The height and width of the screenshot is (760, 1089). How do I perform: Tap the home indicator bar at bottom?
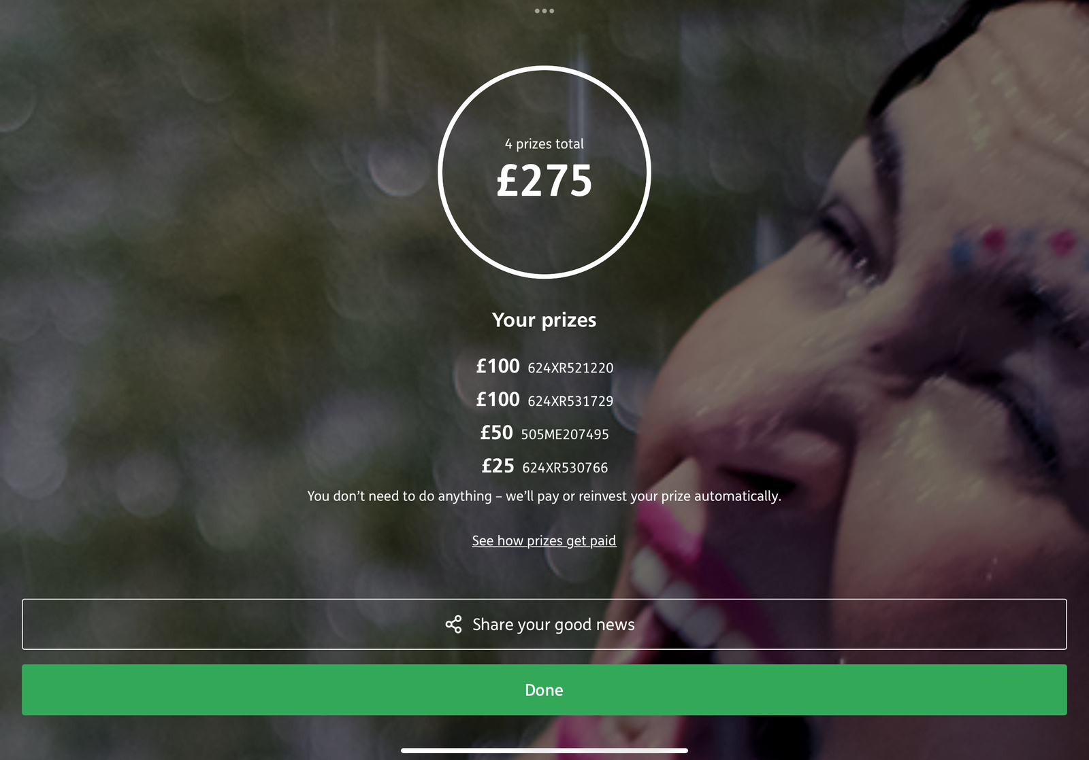[544, 750]
